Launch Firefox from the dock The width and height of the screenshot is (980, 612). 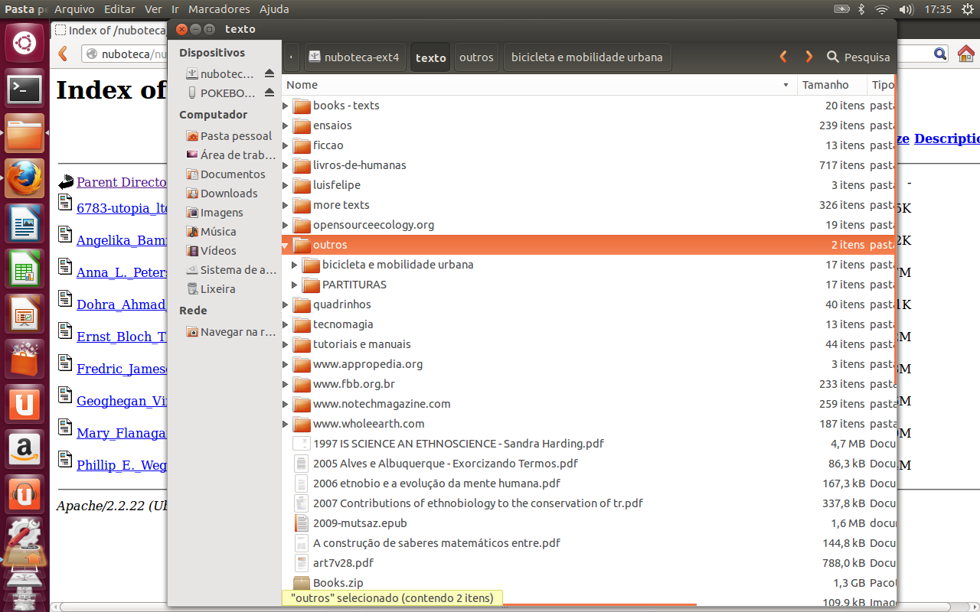click(x=24, y=180)
